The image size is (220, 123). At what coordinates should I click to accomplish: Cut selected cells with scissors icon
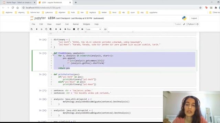(x=42, y=29)
